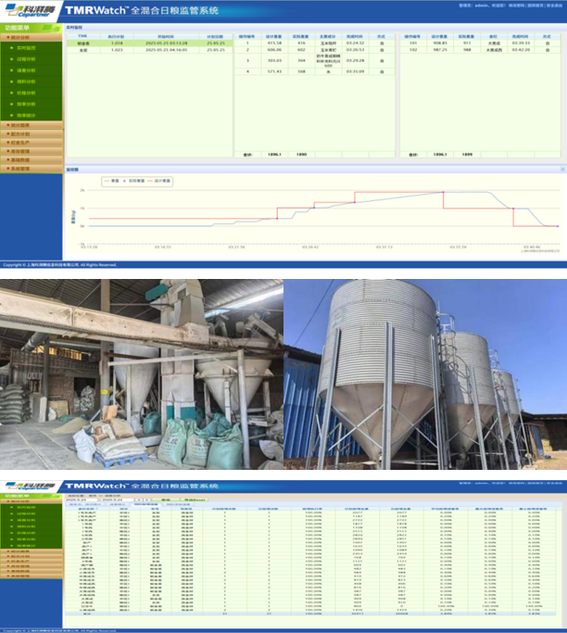Image resolution: width=567 pixels, height=633 pixels.
Task: Click the start date field in bottom window
Action: (x=82, y=500)
